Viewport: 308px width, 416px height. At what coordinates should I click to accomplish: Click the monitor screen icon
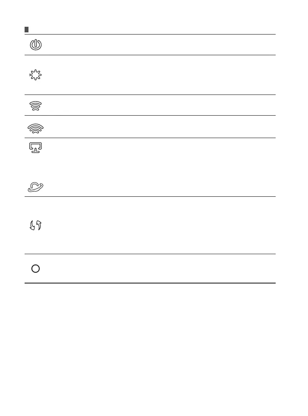35,148
